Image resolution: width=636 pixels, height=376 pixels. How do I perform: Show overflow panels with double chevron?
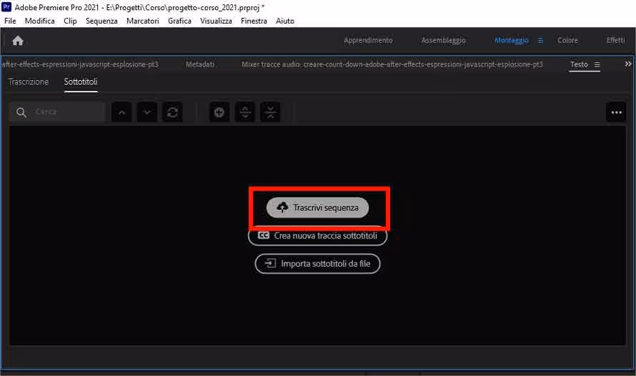pos(628,64)
